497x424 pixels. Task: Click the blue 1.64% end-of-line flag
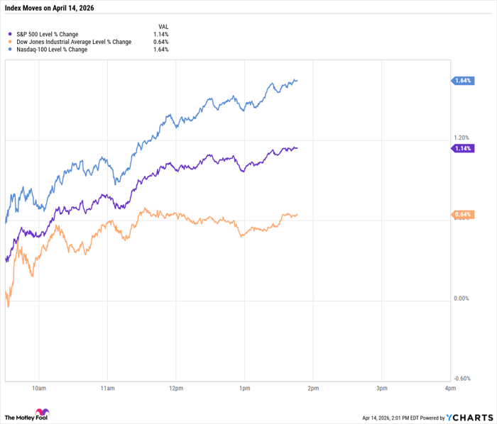462,81
